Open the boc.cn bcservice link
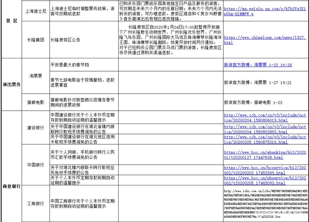The height and width of the screenshot is (222, 309). click(x=265, y=170)
